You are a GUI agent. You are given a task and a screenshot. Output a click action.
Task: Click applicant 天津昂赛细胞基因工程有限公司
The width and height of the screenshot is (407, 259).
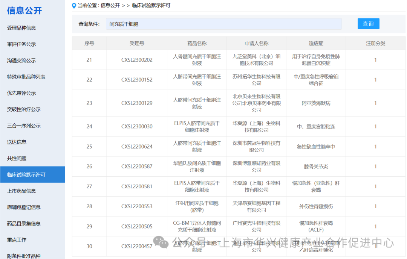coord(257,206)
